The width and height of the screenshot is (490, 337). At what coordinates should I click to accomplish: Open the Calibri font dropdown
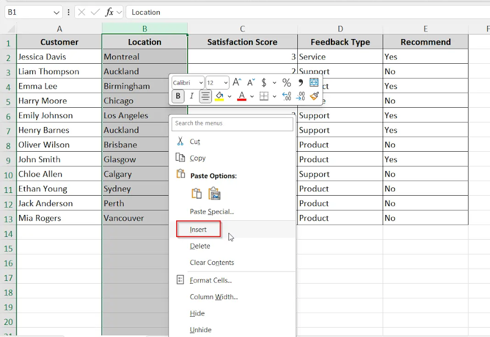[x=201, y=83]
